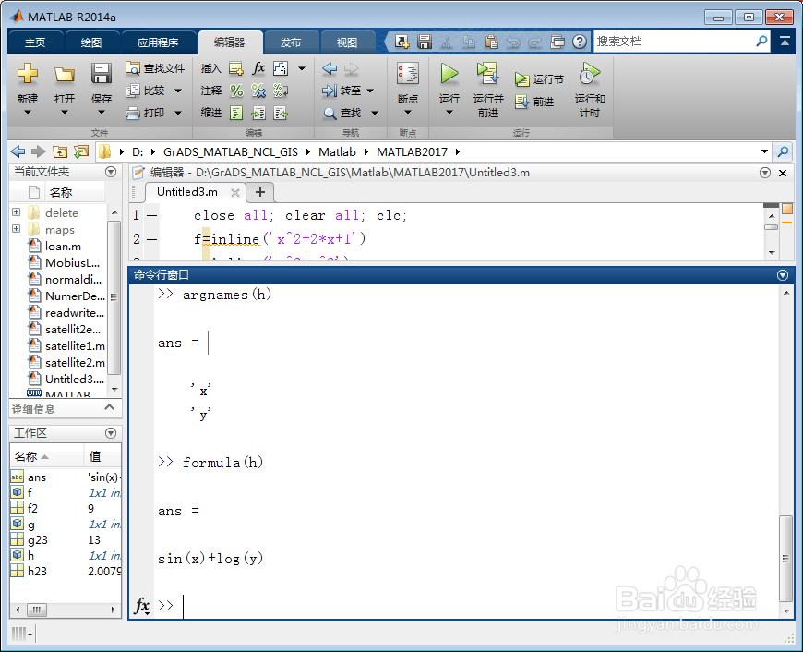Select the Untitled3.m editor tab

tap(187, 192)
